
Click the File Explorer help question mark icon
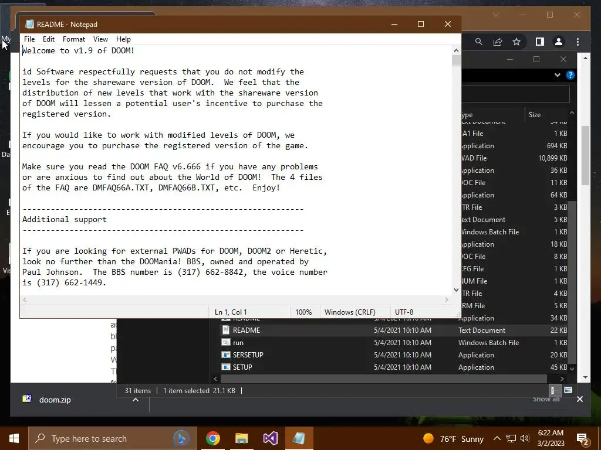[x=570, y=75]
